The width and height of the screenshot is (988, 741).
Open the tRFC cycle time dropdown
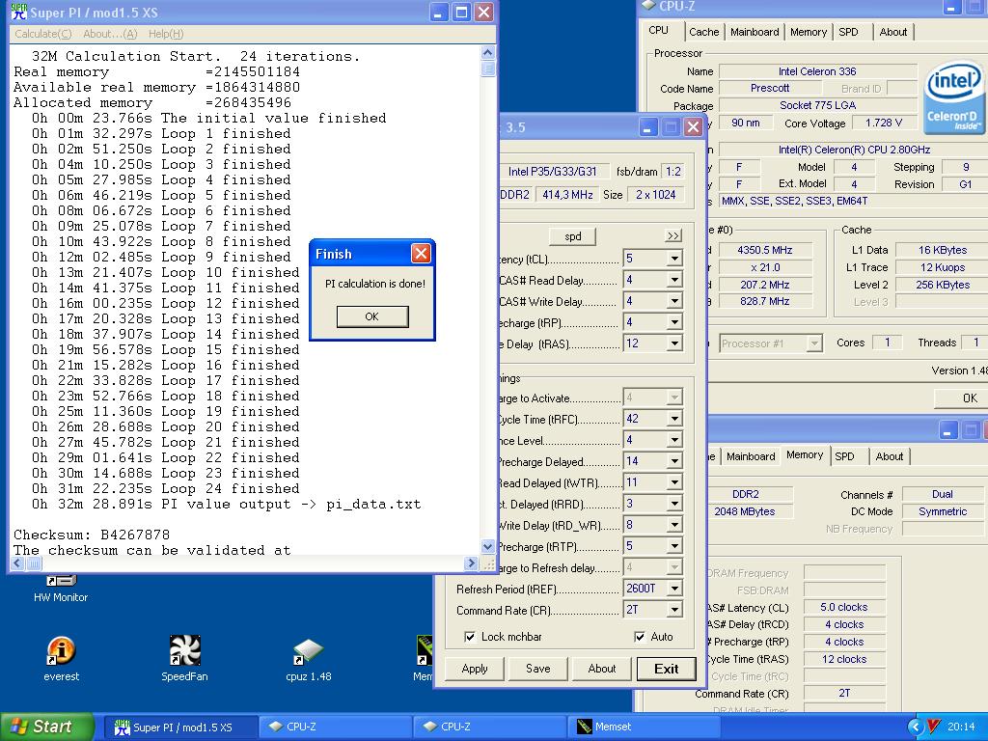pyautogui.click(x=674, y=419)
